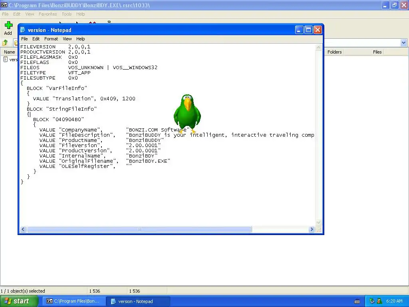Click the "CompanyName" value line
This screenshot has height=307, width=409.
114,130
